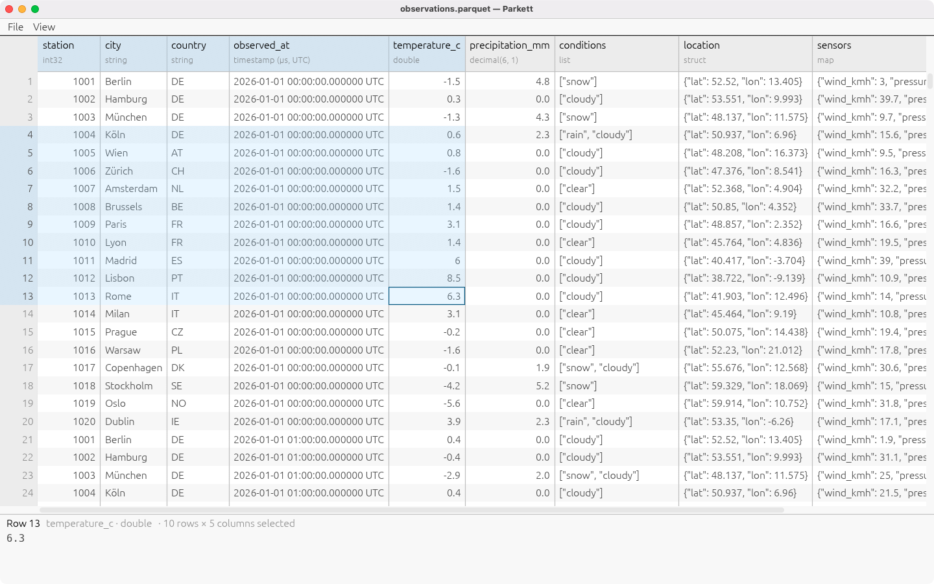Image resolution: width=934 pixels, height=584 pixels.
Task: Click station cell 1016
Action: pos(69,350)
